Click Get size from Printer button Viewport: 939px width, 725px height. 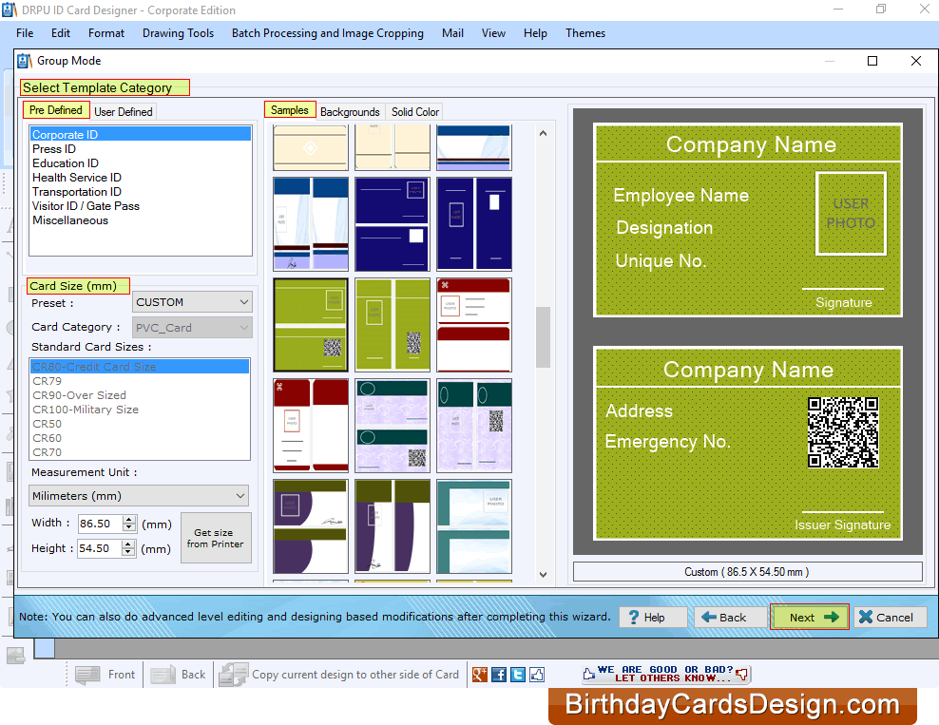click(x=216, y=538)
